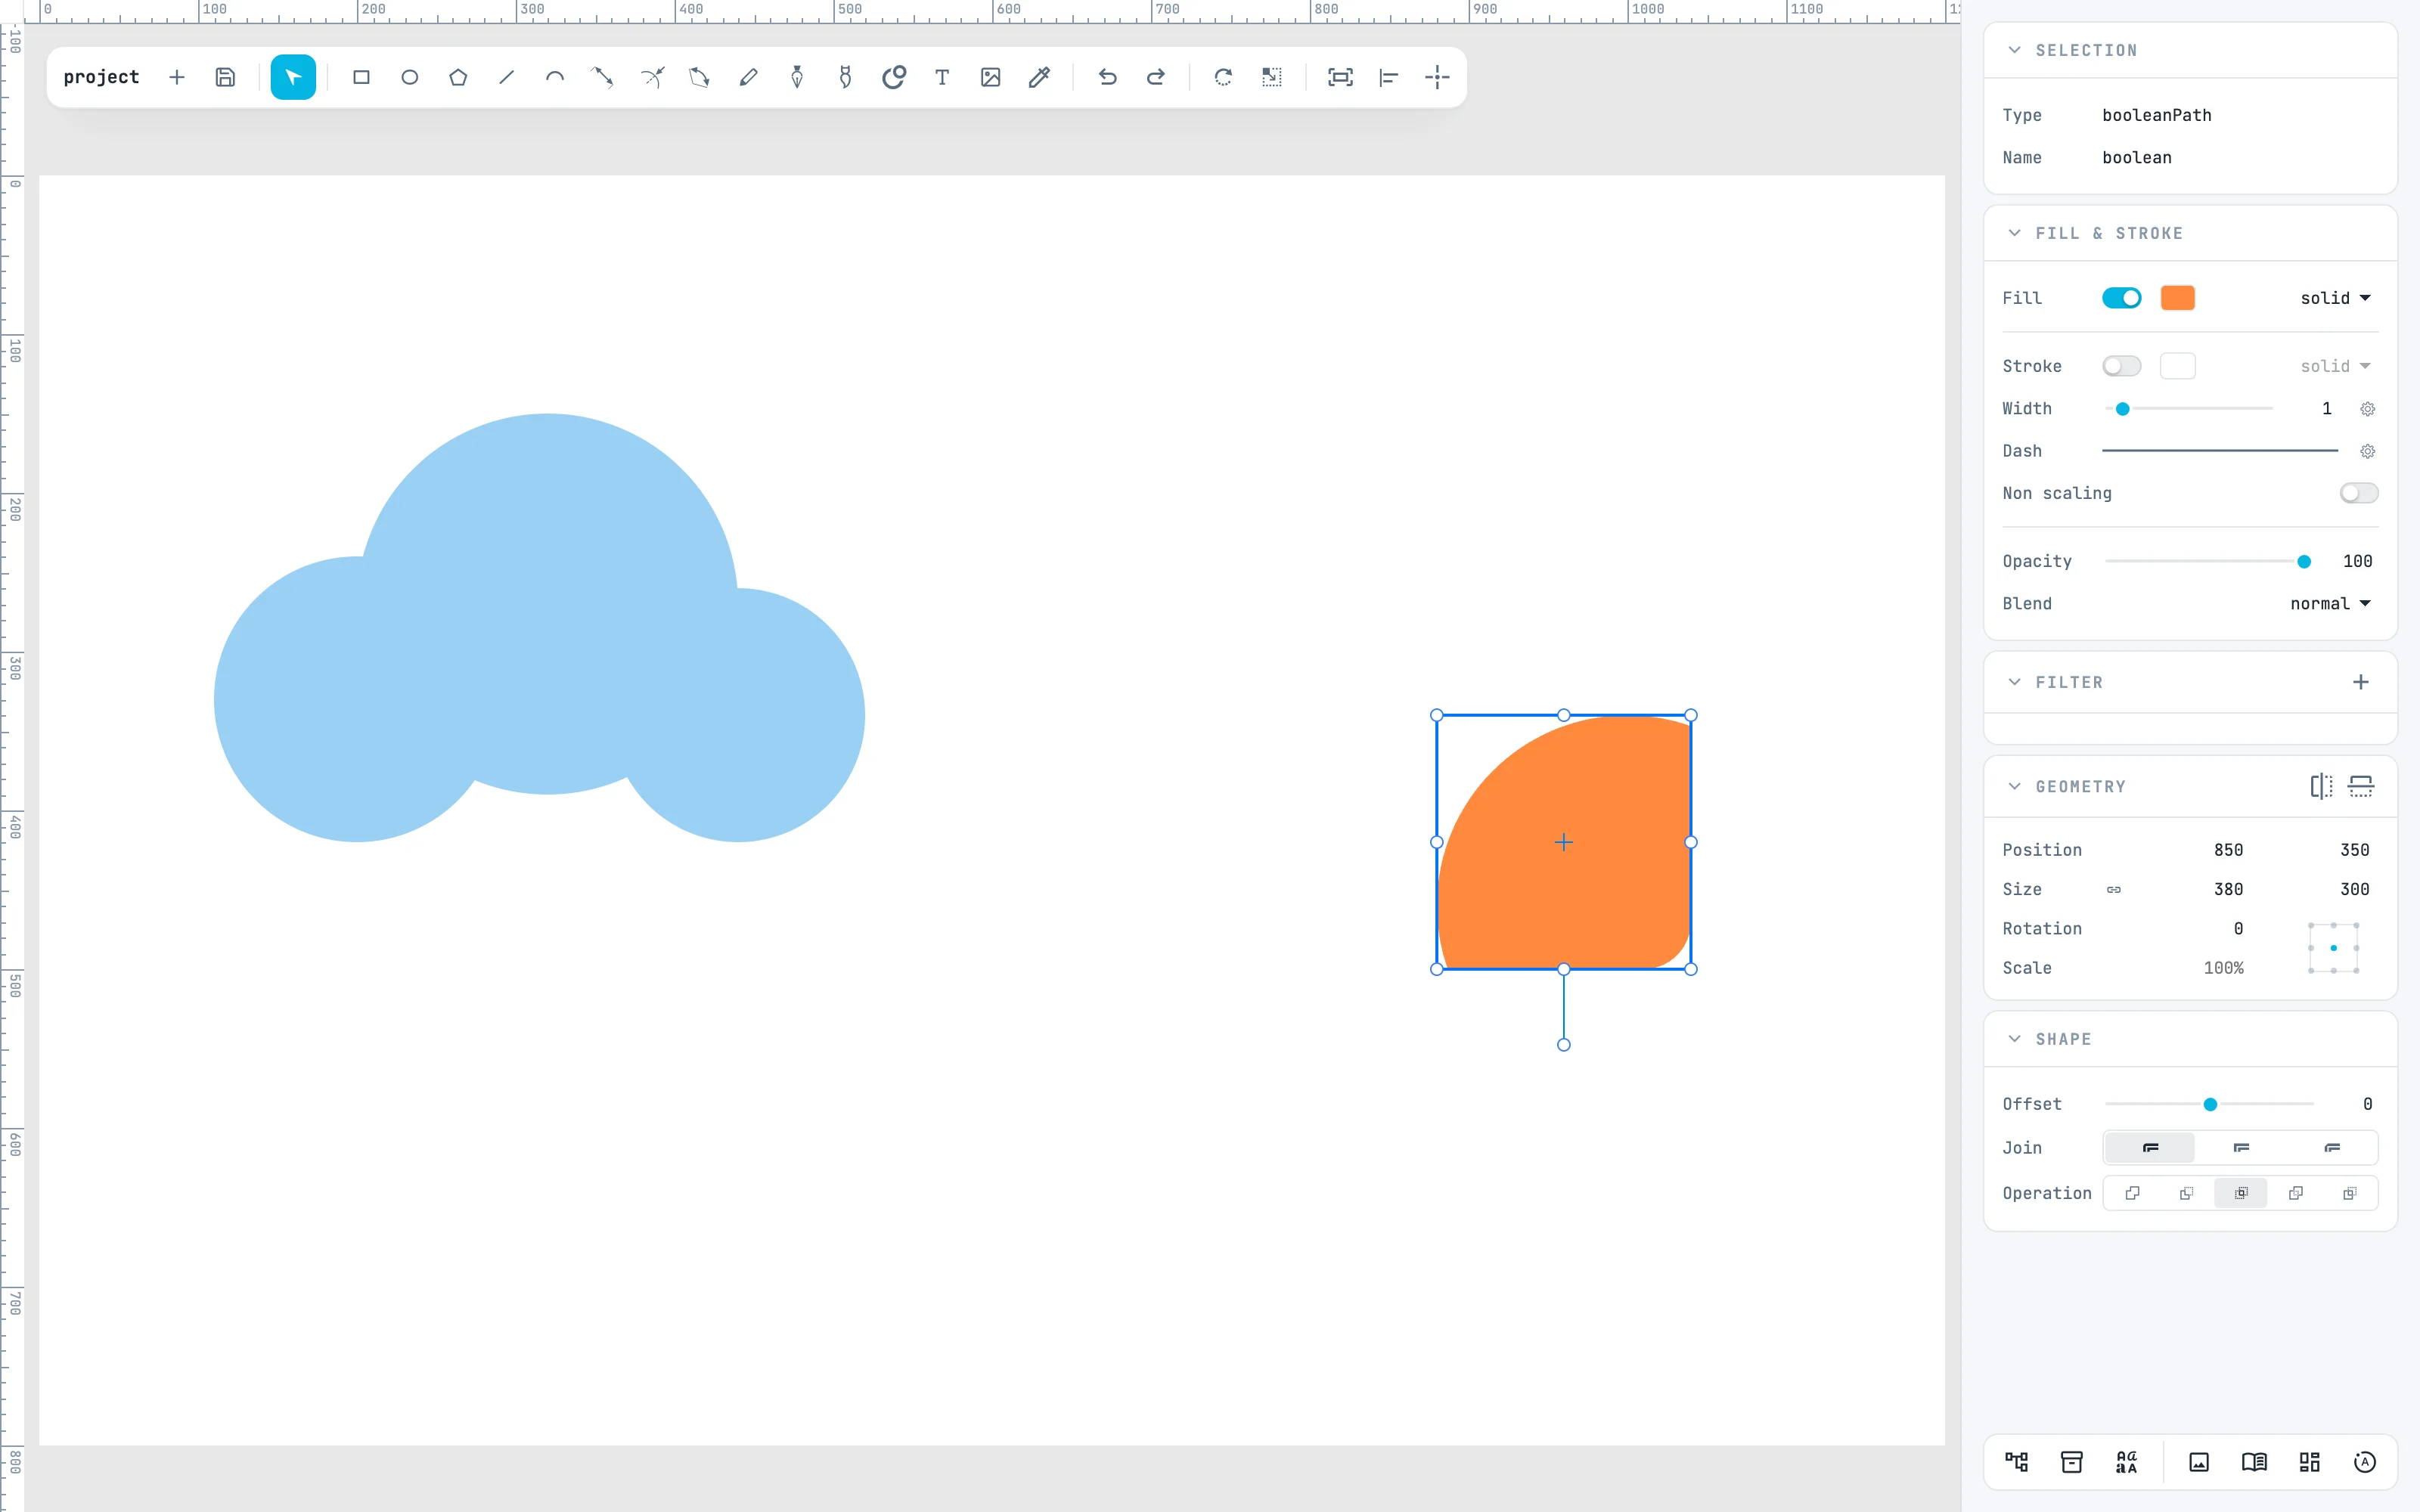
Task: Save the project with floppy icon
Action: 226,77
